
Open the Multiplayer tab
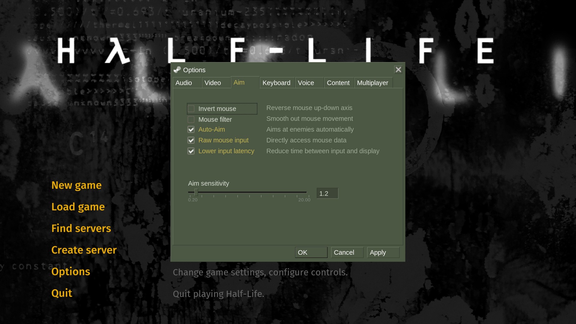373,83
